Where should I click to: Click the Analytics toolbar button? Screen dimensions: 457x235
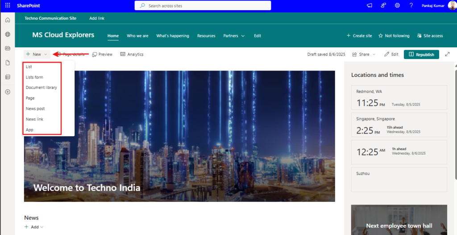tap(132, 55)
